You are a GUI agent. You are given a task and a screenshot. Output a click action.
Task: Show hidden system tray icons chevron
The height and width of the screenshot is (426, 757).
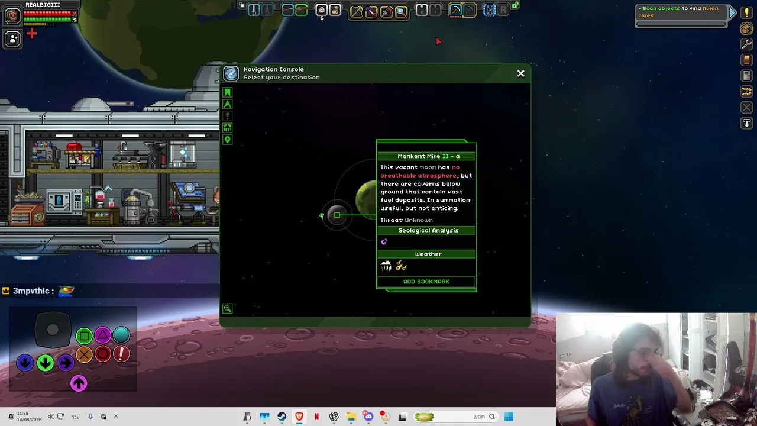tap(116, 417)
